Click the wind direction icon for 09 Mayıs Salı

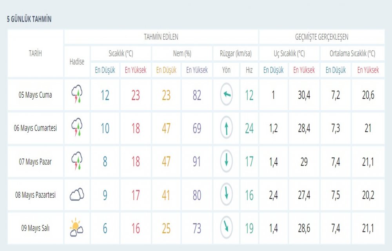click(x=226, y=228)
